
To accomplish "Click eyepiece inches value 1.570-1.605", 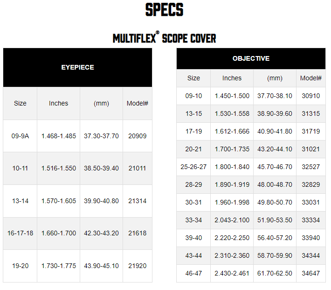I will pos(59,201).
